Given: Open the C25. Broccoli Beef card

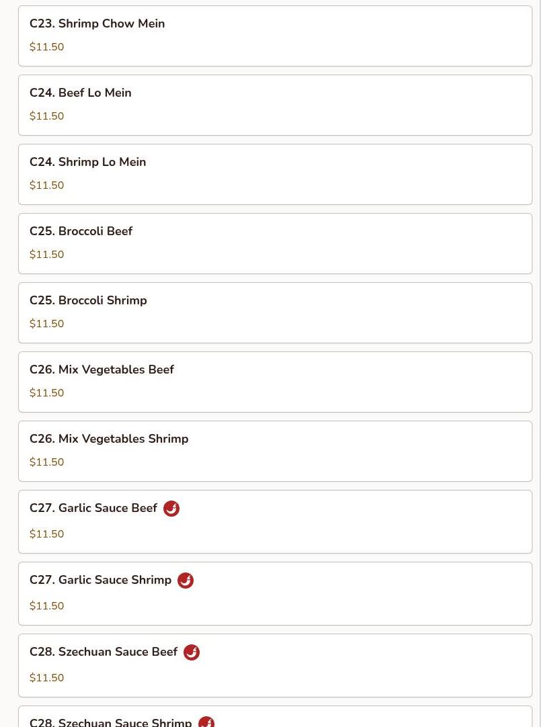Looking at the screenshot, I should tap(275, 243).
